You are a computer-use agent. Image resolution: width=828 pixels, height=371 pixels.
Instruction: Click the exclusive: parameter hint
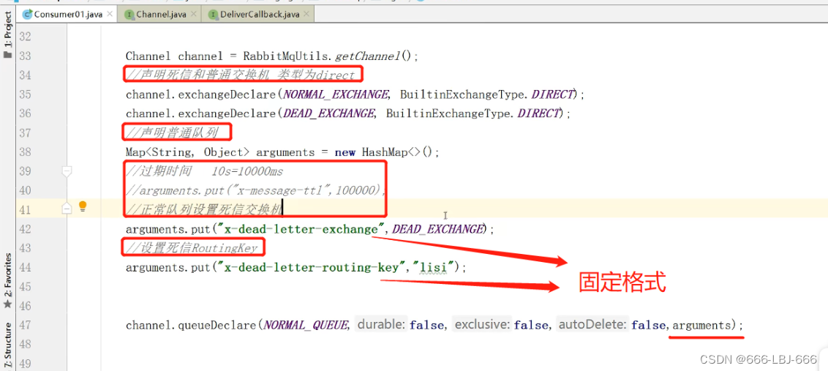[483, 325]
